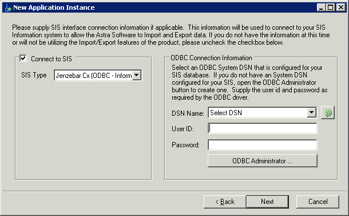This screenshot has width=349, height=216.
Task: Cancel the New Application Instance wizard
Action: click(318, 202)
